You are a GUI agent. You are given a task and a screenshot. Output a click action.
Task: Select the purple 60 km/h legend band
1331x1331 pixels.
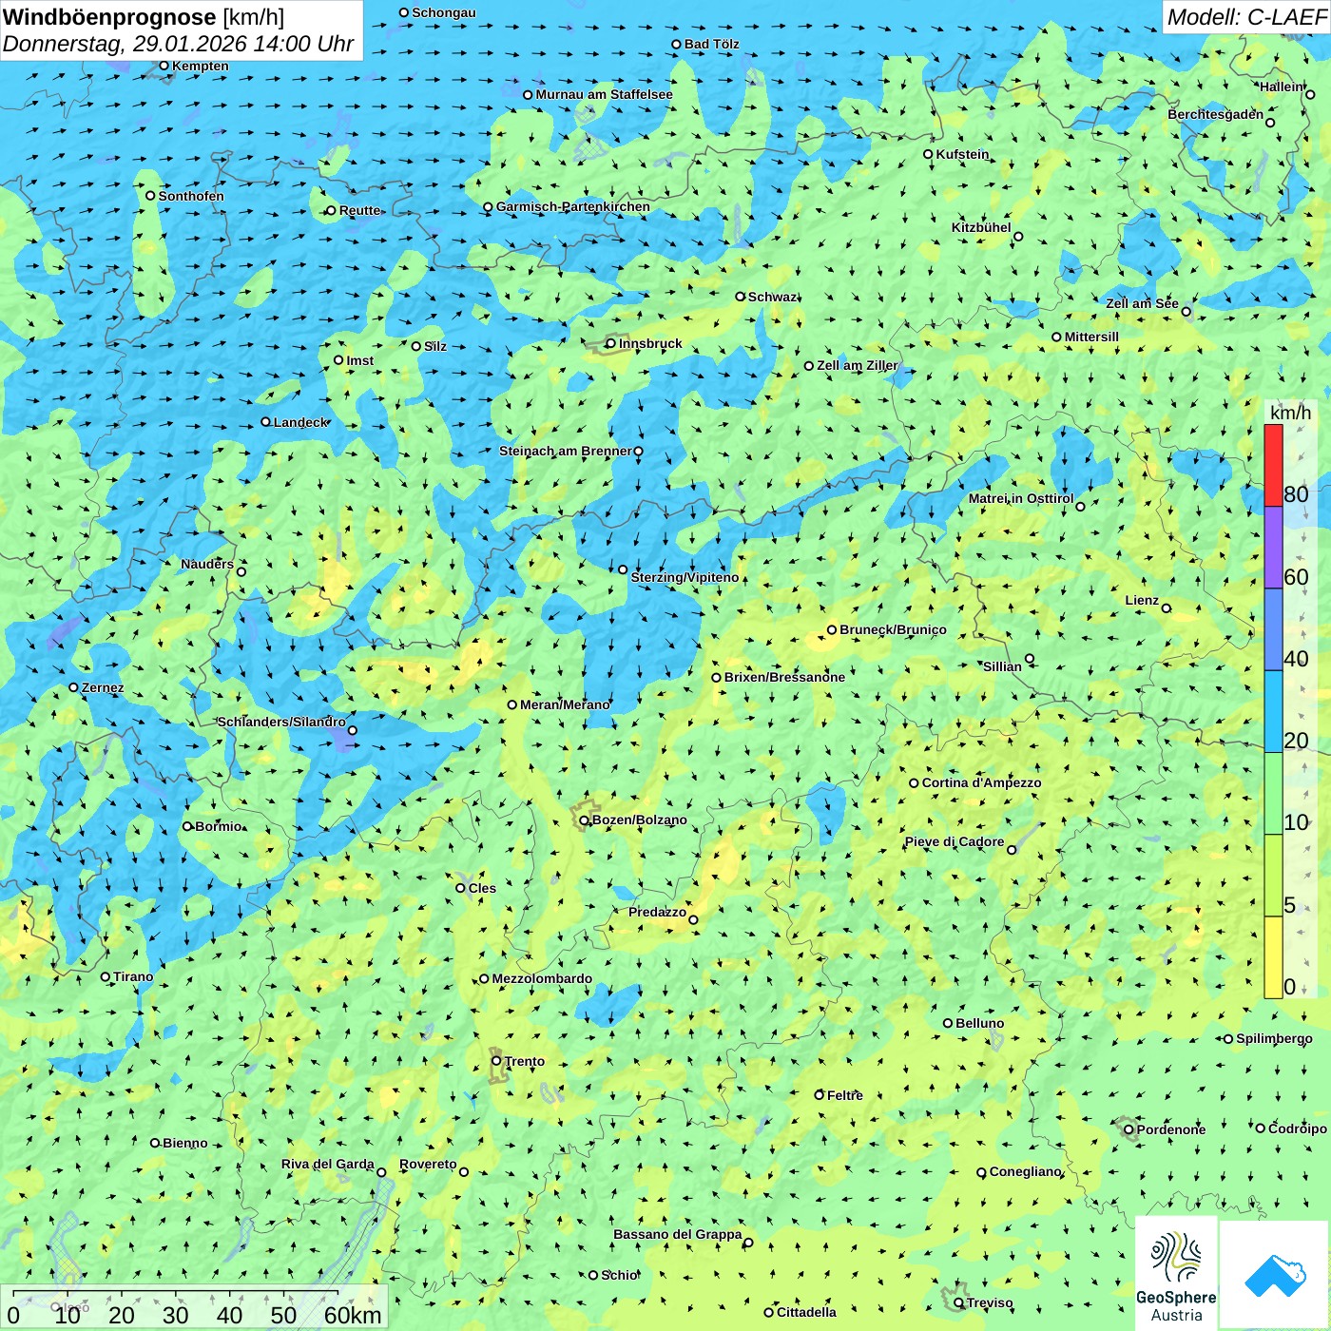(1273, 548)
